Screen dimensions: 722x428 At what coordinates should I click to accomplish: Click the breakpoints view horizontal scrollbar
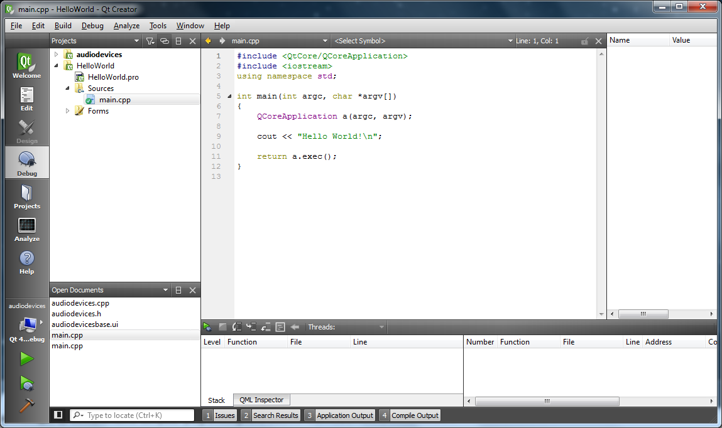click(x=547, y=401)
